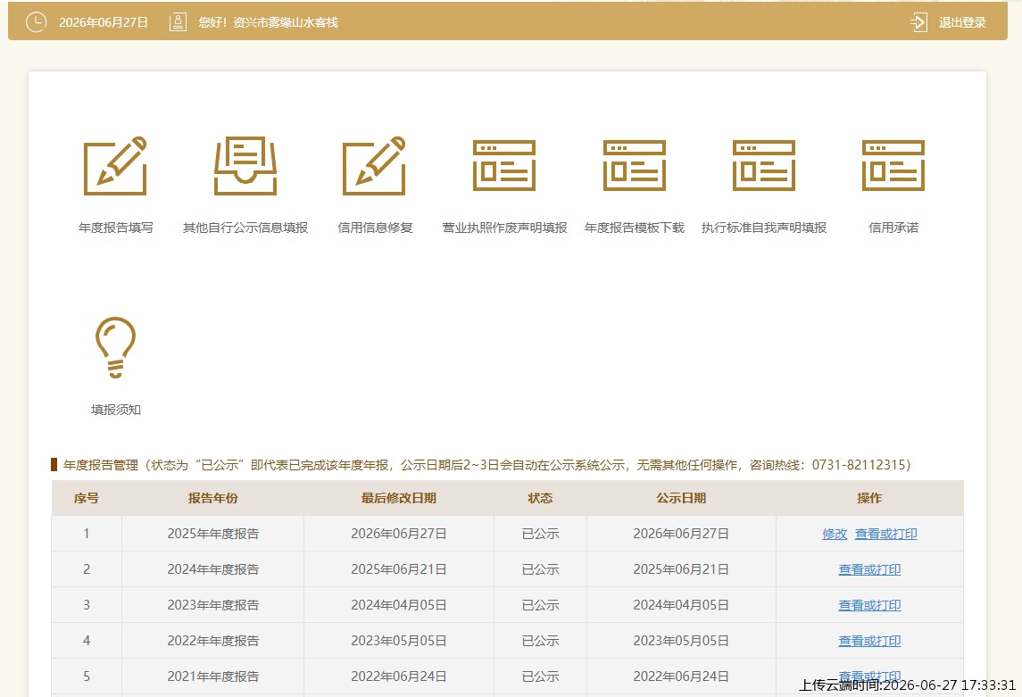Image resolution: width=1022 pixels, height=697 pixels.
Task: Open the 年度报告填写 pencil icon
Action: pyautogui.click(x=115, y=165)
